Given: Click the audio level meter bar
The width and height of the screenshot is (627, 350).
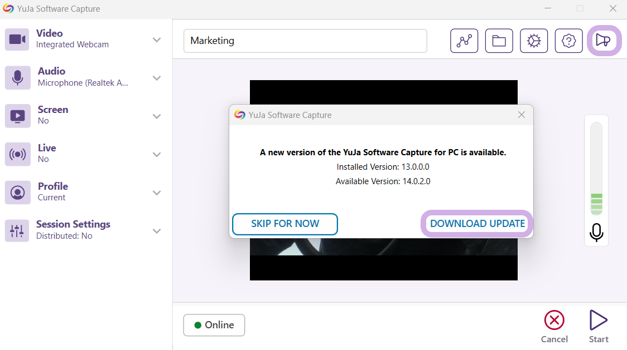Looking at the screenshot, I should [596, 169].
